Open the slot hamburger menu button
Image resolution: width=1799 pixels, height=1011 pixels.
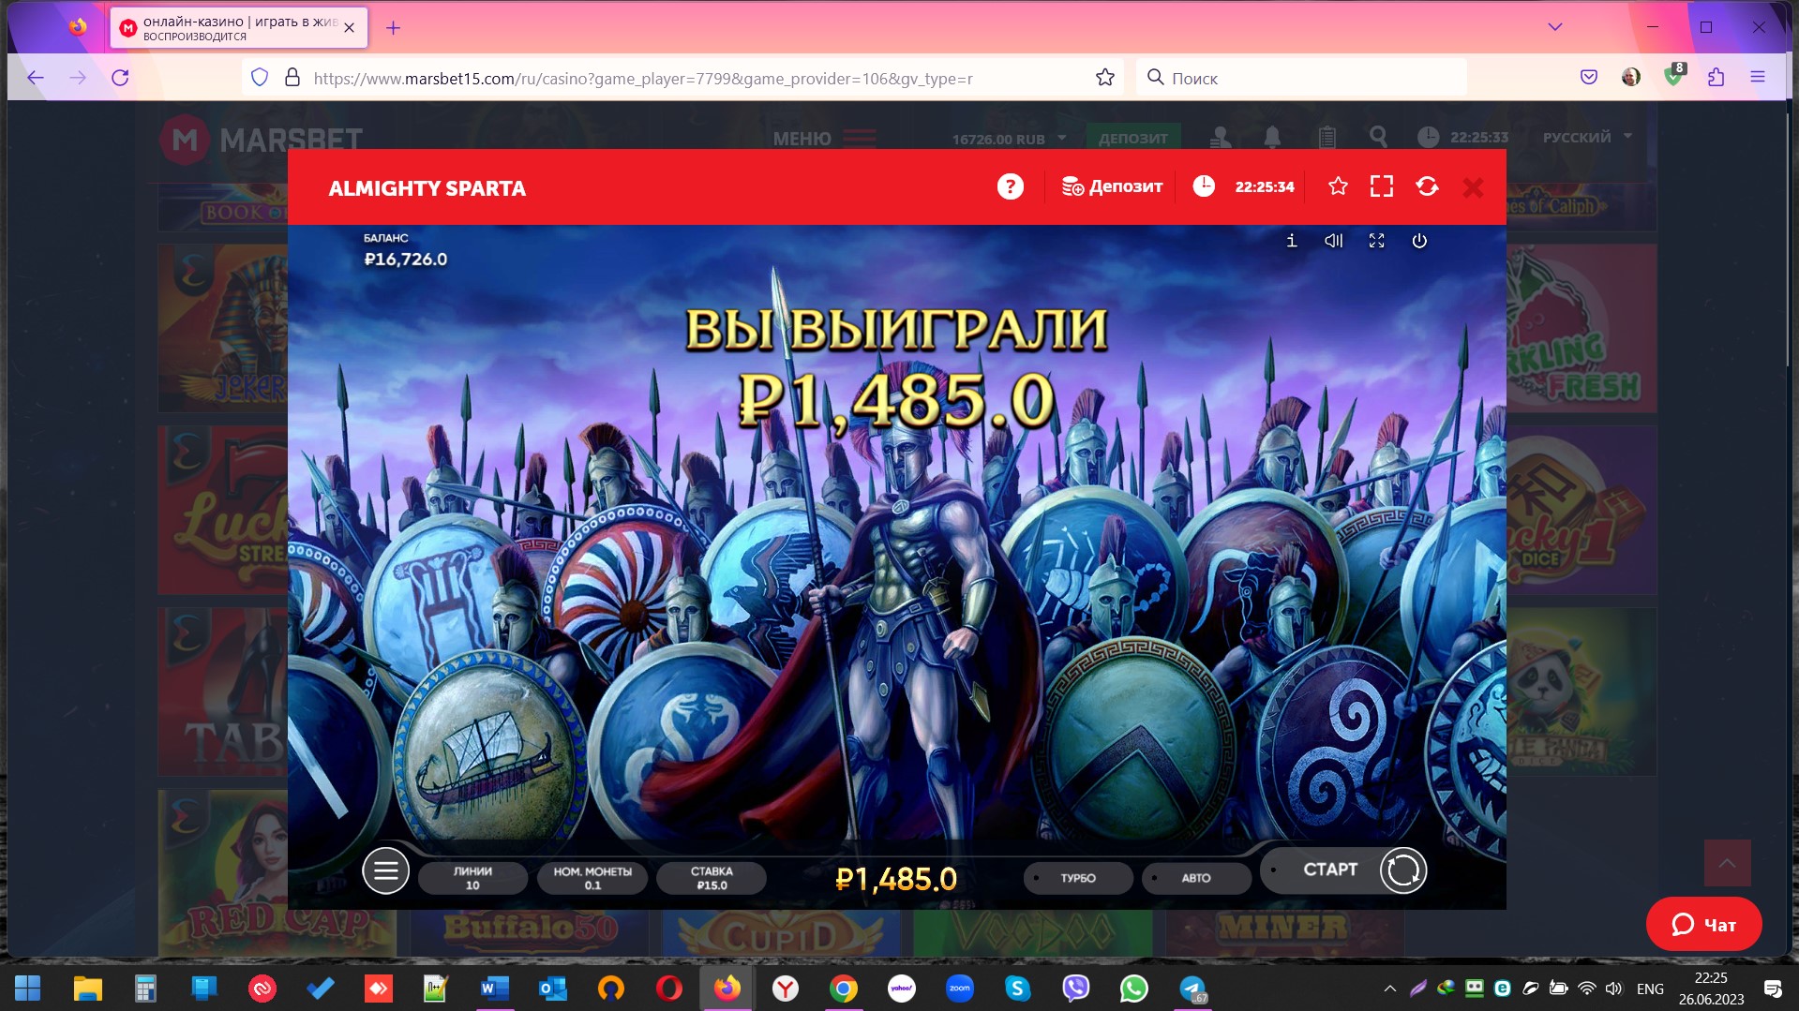tap(385, 870)
